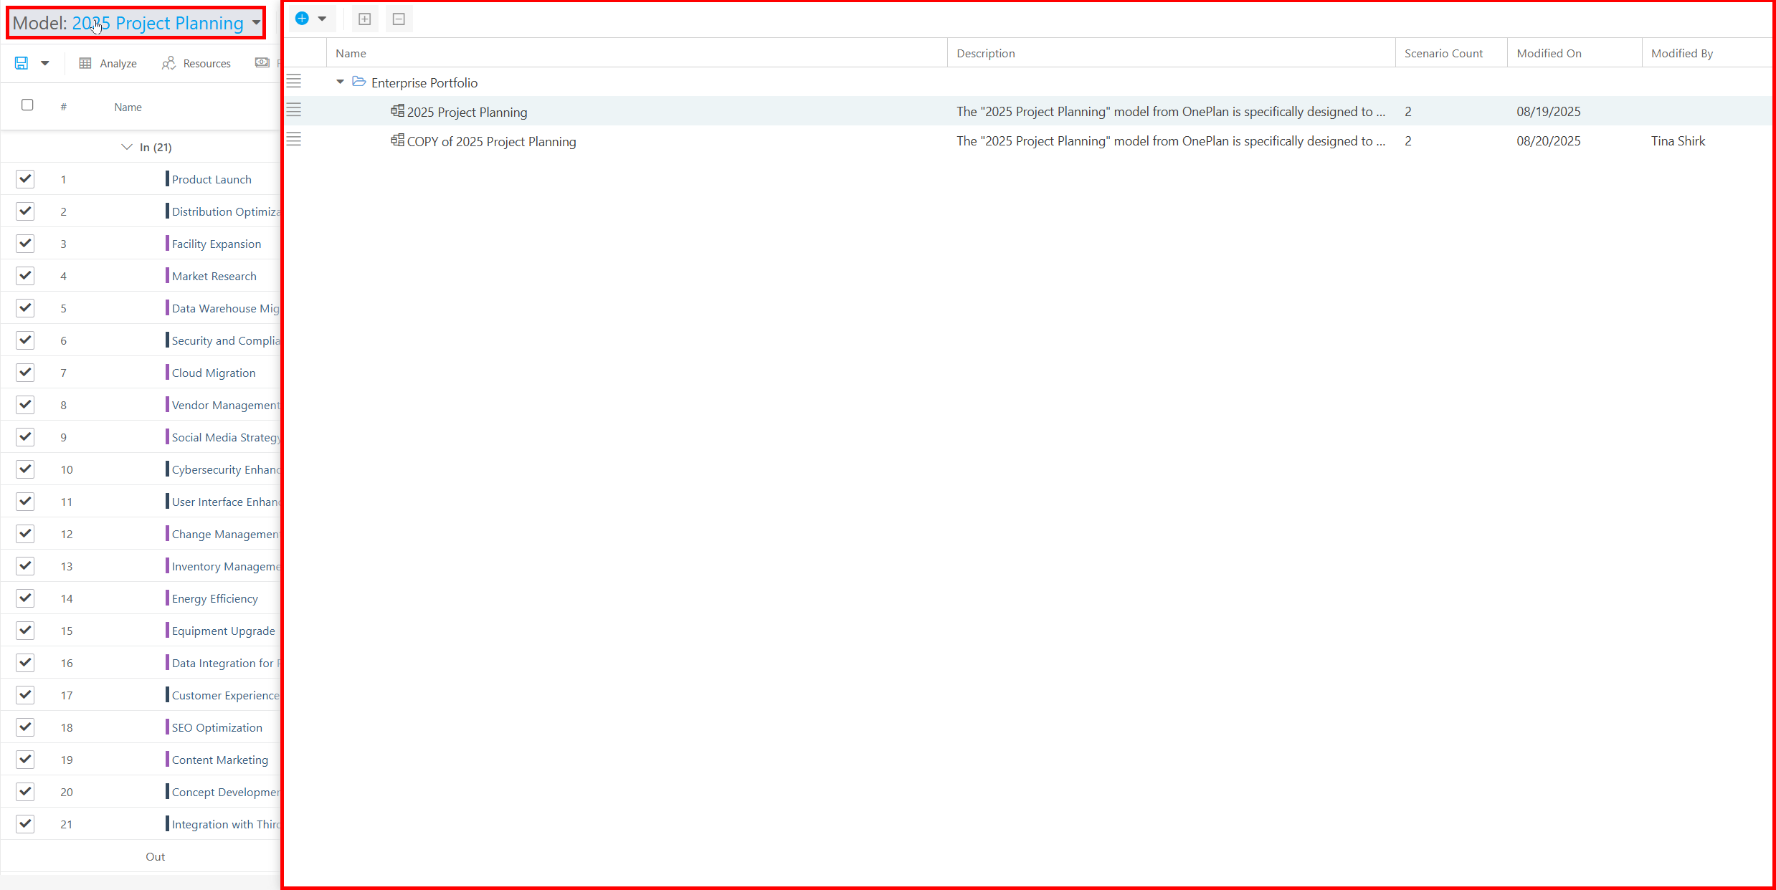Collapse the Enterprise Portfolio tree node

coord(340,82)
